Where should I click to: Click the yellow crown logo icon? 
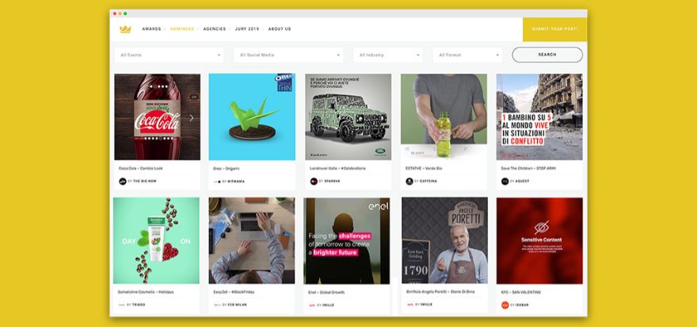click(x=125, y=29)
